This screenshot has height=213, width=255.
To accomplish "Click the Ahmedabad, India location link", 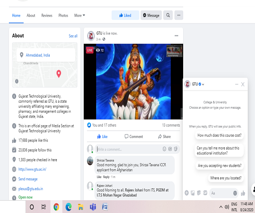I will 38,55.
